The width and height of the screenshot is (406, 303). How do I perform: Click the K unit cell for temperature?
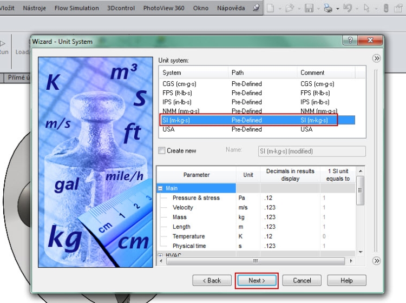pos(248,236)
